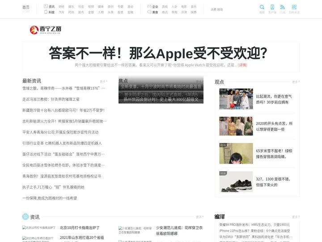Screen dimensions: 322x242
Task: Open black sneaker thumbnail for 327、1300
Action: click(x=236, y=181)
